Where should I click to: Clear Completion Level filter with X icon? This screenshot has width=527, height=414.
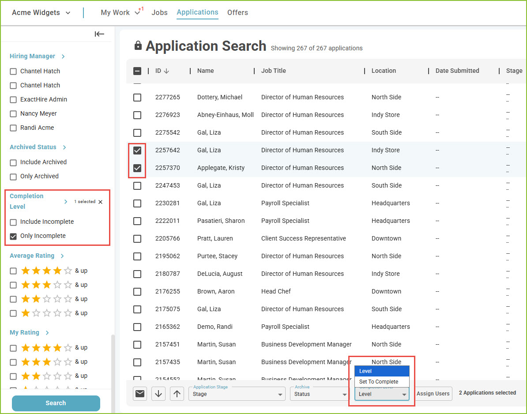click(101, 202)
